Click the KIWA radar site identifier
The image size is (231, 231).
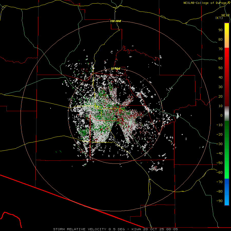point(136,229)
